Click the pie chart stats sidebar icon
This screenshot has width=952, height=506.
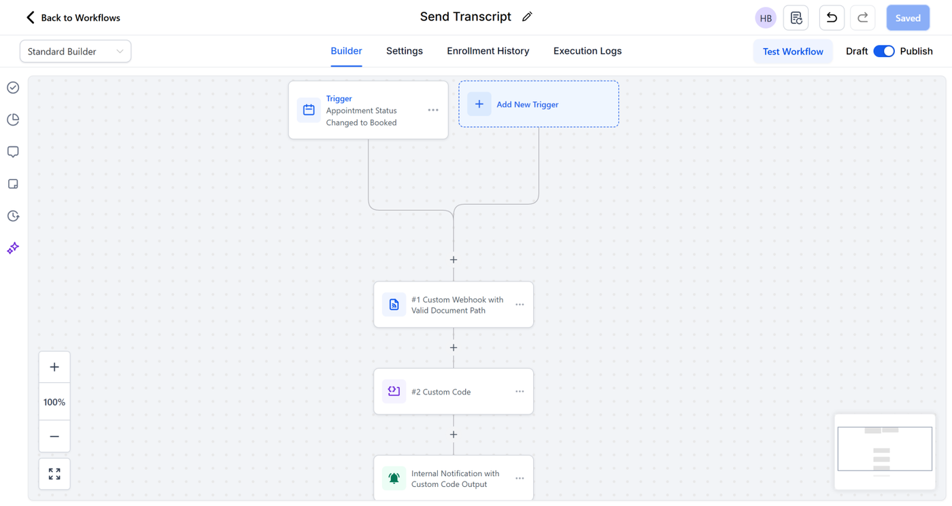(x=13, y=120)
